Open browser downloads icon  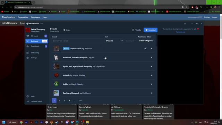207,7
